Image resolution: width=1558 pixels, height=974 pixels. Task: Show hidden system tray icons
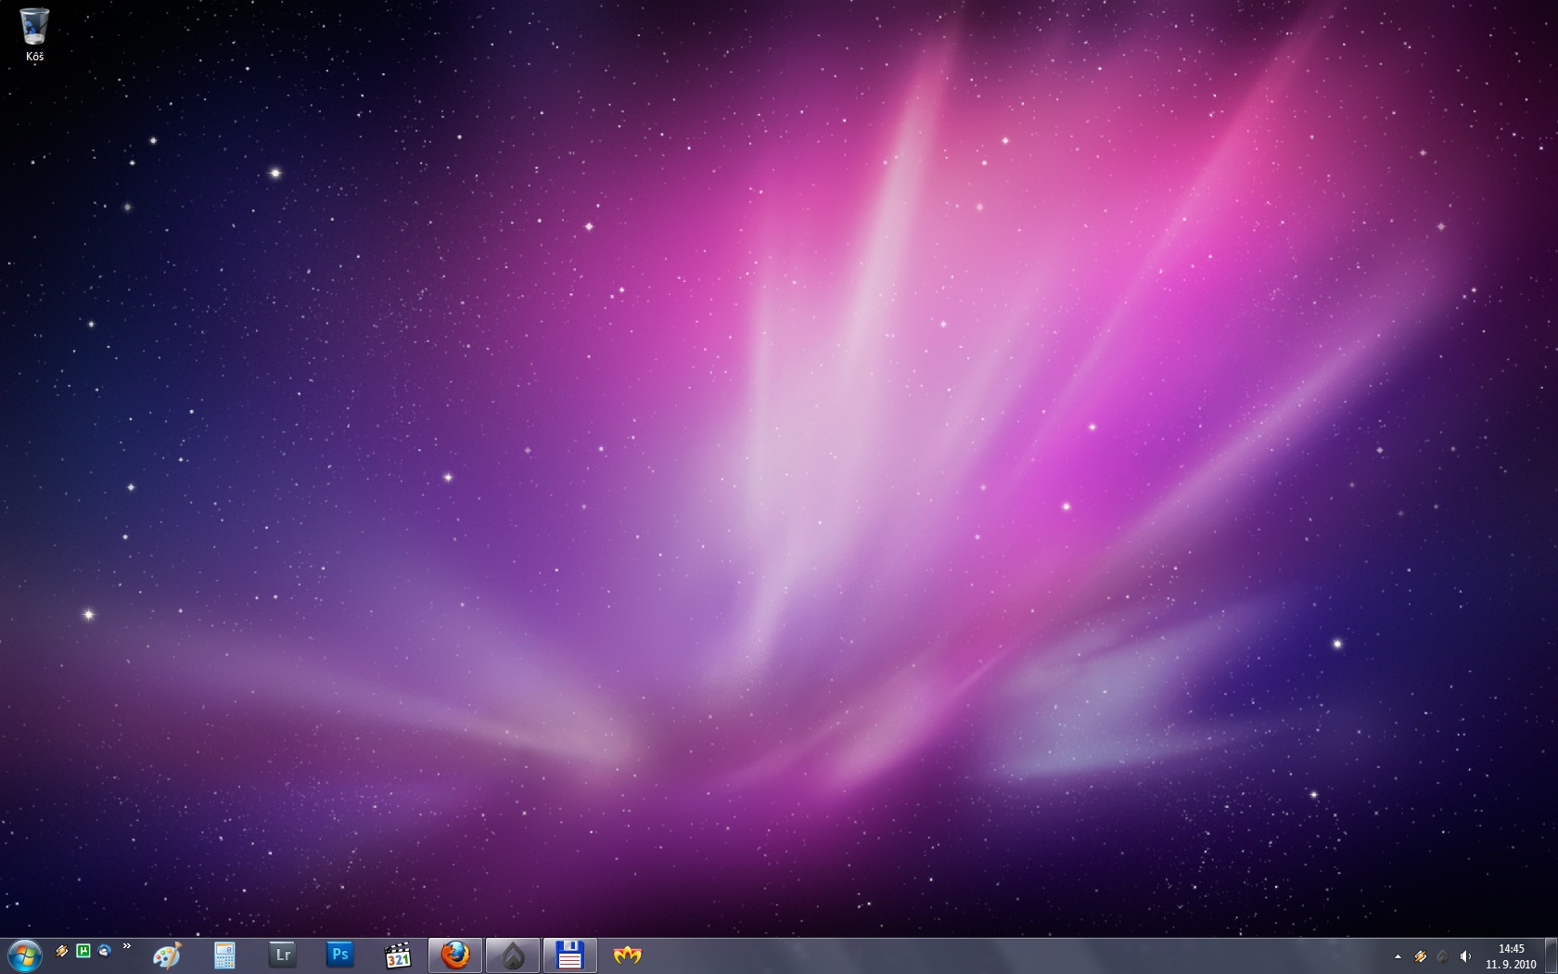click(1398, 956)
